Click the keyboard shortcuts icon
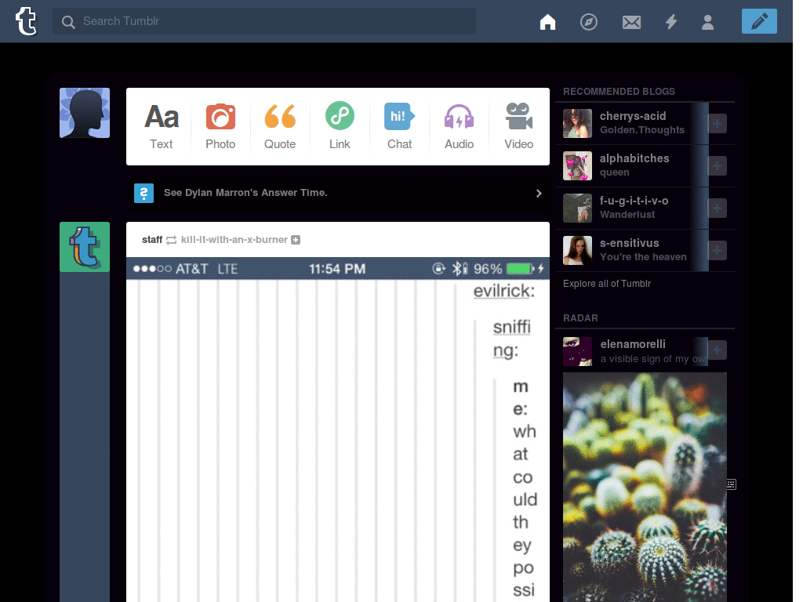 click(x=731, y=484)
